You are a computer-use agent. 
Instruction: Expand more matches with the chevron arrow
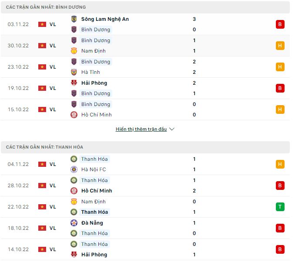(172, 129)
